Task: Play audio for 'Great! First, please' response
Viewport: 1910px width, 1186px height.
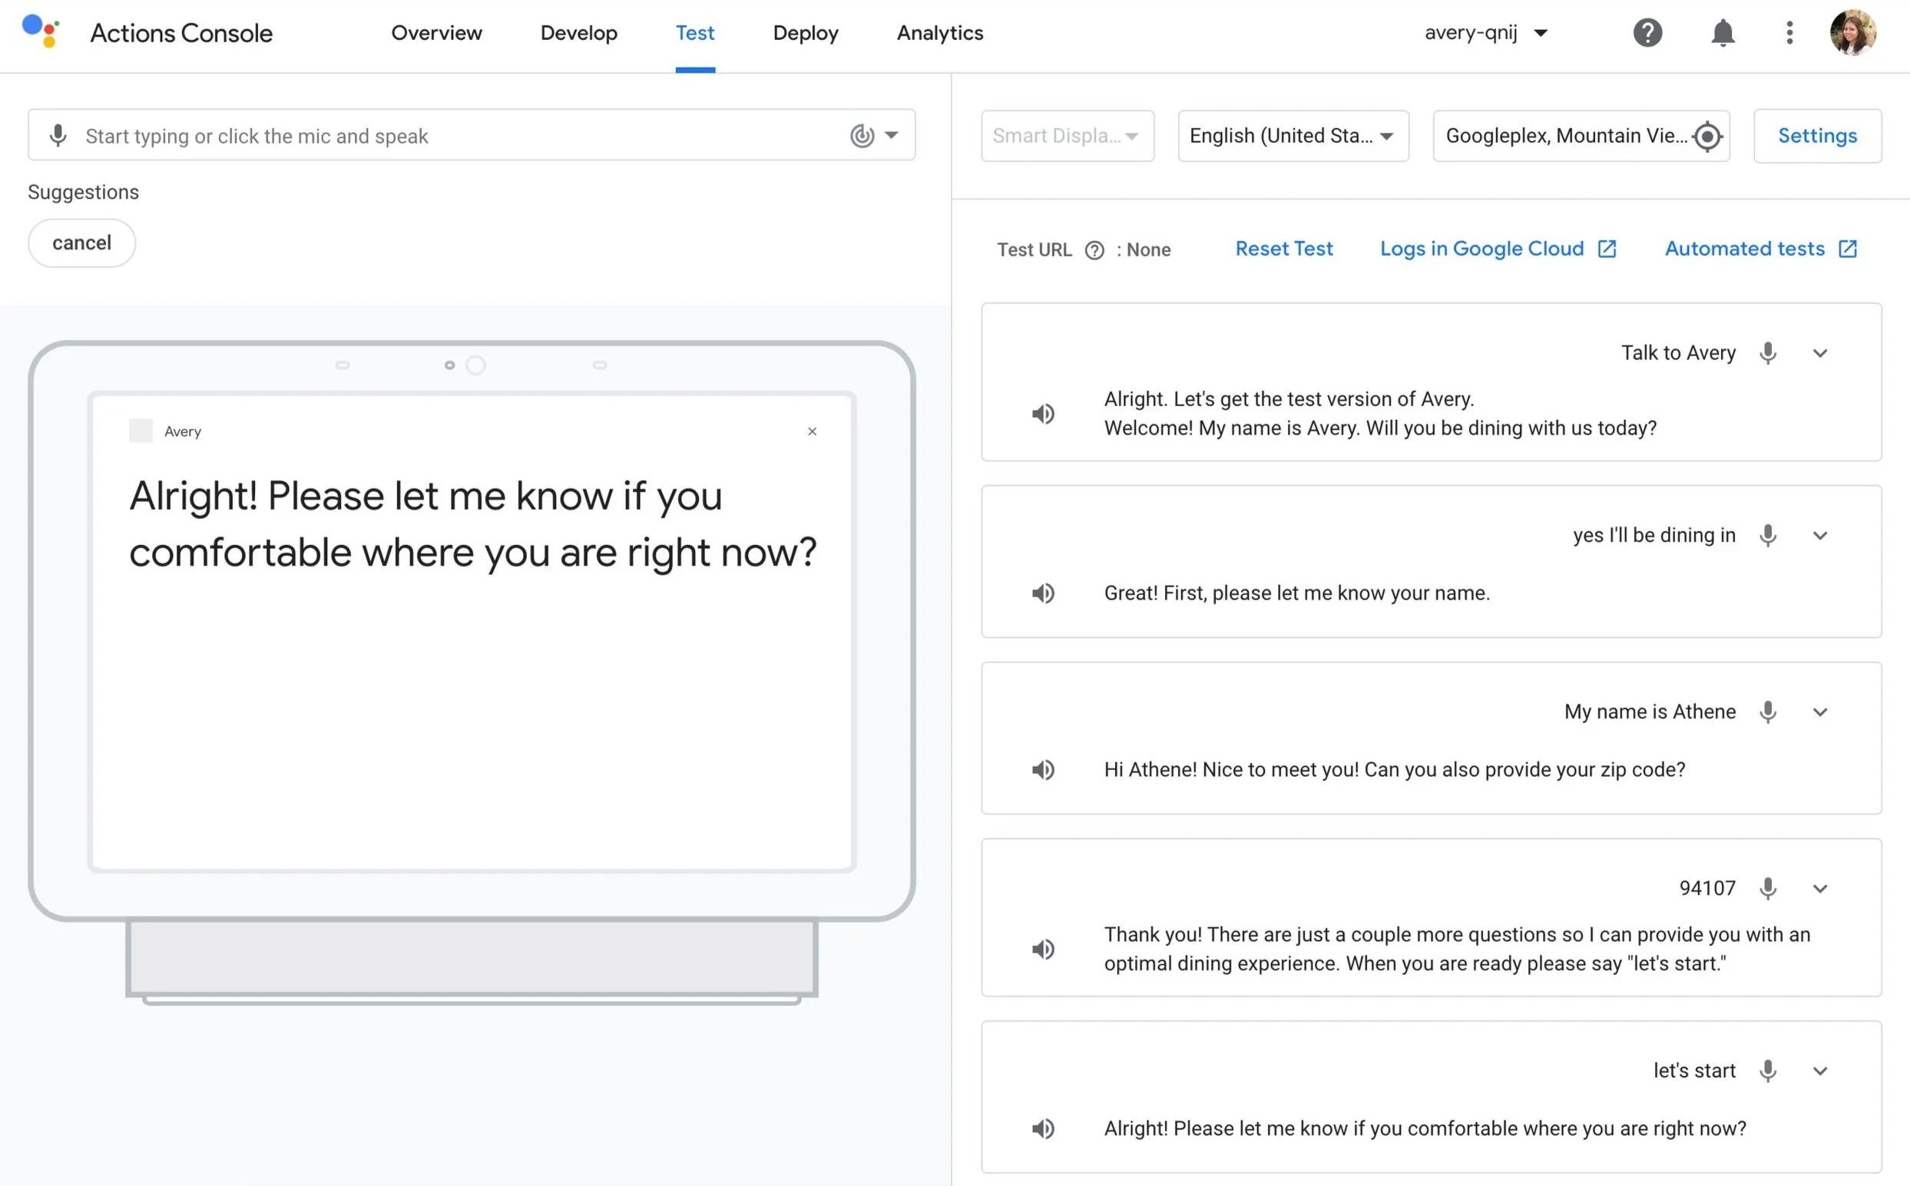Action: point(1043,593)
